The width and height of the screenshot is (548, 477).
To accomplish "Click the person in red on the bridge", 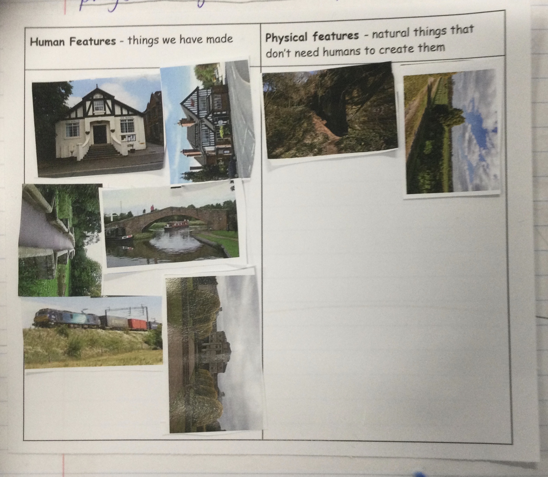I will [x=153, y=208].
